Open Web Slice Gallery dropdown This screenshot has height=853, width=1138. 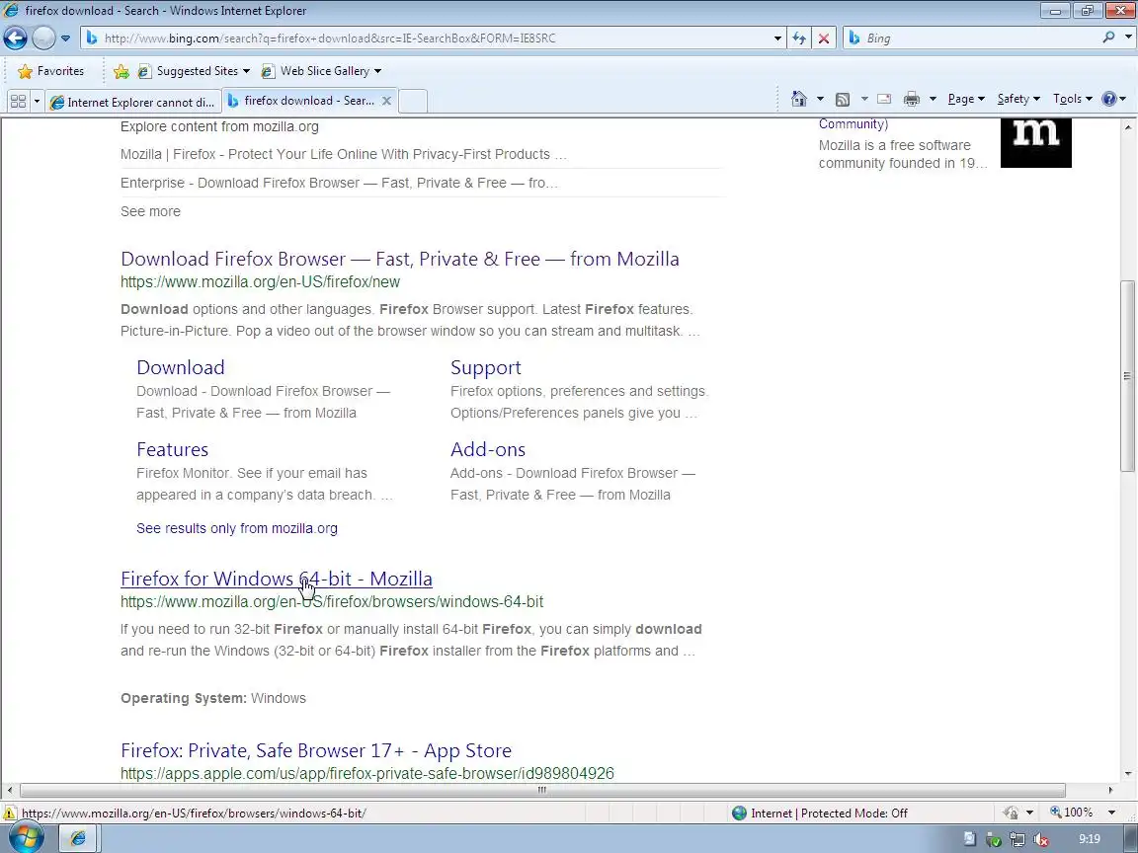click(x=321, y=71)
